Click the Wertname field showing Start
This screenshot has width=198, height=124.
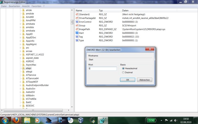[x=120, y=60]
